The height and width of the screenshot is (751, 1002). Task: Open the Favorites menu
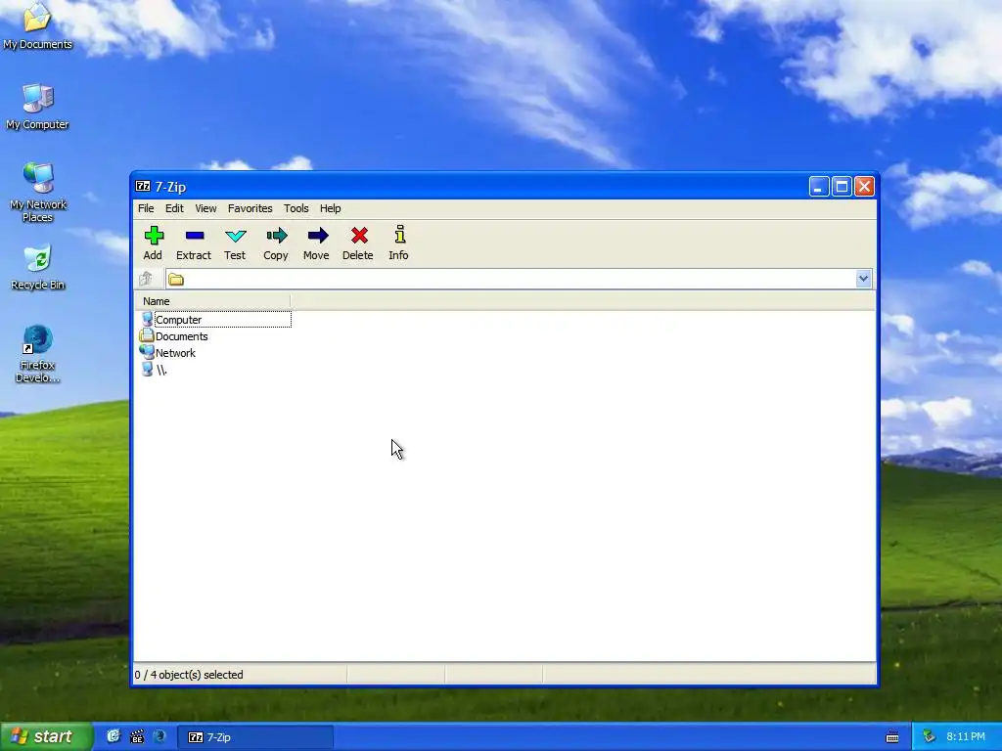tap(250, 208)
